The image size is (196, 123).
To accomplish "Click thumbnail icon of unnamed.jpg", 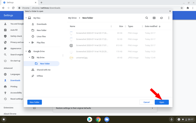I will pyautogui.click(x=71, y=58).
